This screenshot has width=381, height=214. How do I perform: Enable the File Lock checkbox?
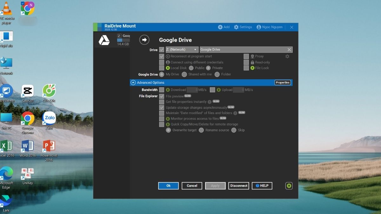tap(246, 68)
